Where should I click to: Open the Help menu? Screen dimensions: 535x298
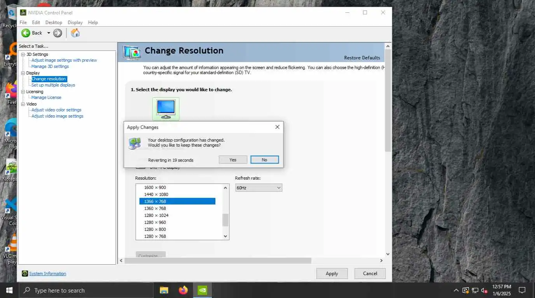(x=93, y=23)
